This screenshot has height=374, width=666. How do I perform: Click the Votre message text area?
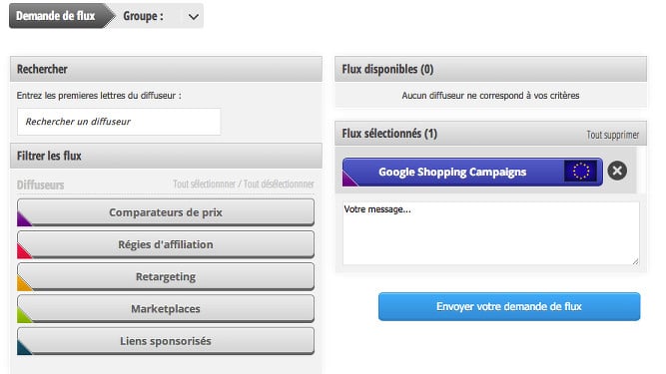pyautogui.click(x=491, y=233)
